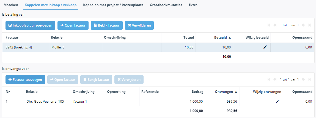
Task: Open the Matchen tab
Action: (x=11, y=5)
